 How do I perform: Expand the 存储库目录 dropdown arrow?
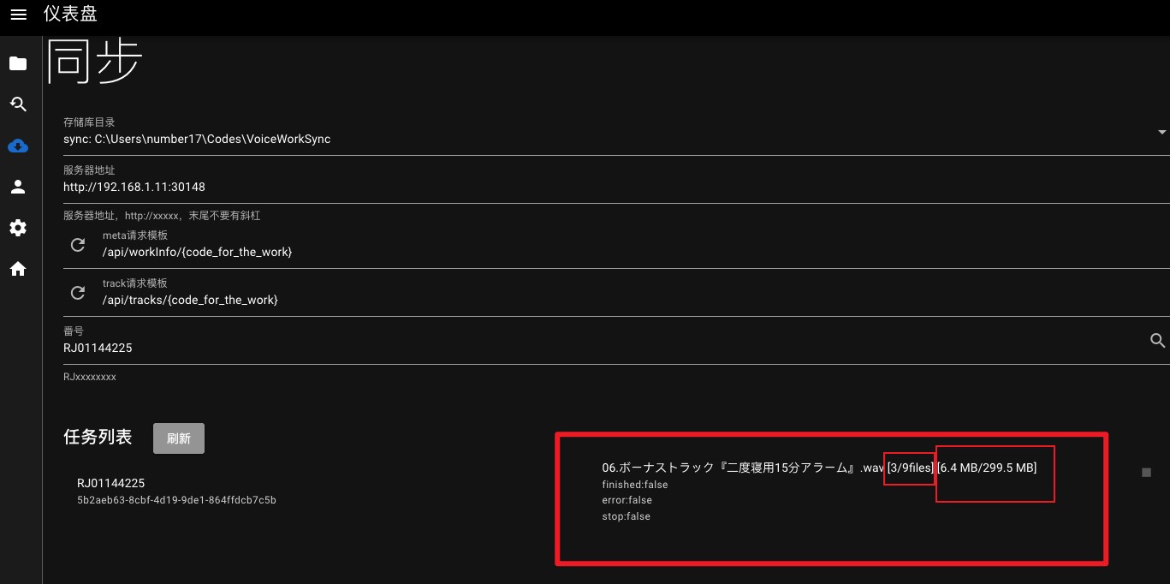pos(1161,132)
